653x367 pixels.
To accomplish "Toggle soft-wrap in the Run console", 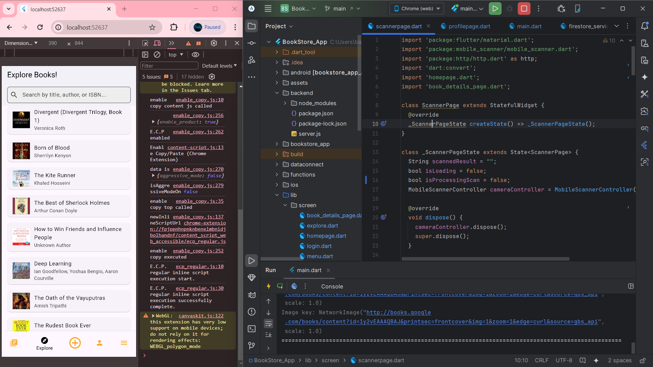I will point(268,323).
